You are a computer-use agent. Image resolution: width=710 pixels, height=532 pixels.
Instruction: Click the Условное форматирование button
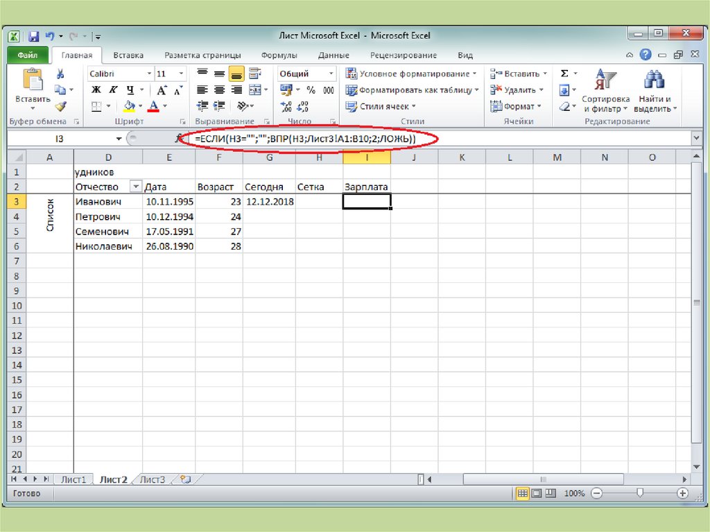click(x=412, y=74)
